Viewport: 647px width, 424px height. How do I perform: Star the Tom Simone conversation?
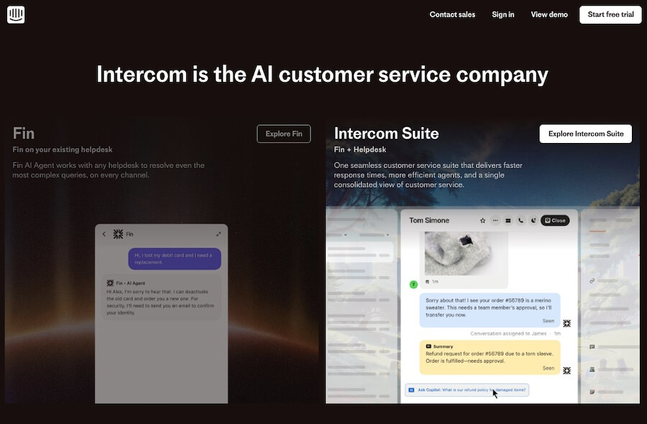point(482,221)
